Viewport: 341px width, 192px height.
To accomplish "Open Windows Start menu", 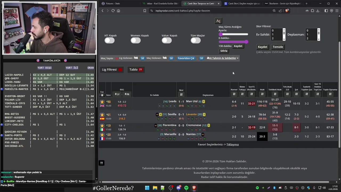I will coord(147,188).
